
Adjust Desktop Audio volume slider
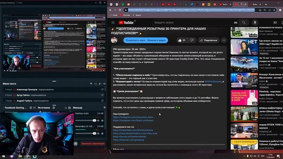click(86, 121)
